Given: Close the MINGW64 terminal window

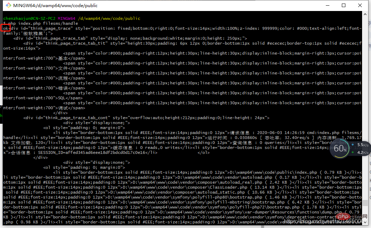Looking at the screenshot, I should tap(360, 5).
